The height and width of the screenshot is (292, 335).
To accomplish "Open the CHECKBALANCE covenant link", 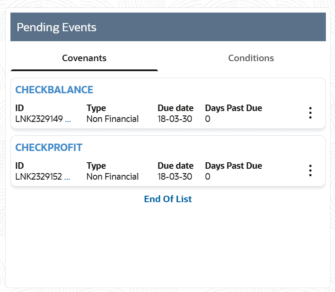I will click(54, 90).
